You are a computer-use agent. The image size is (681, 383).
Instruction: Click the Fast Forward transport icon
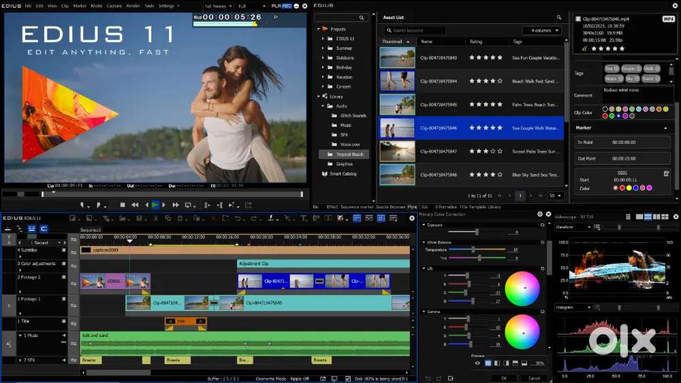[x=176, y=204]
